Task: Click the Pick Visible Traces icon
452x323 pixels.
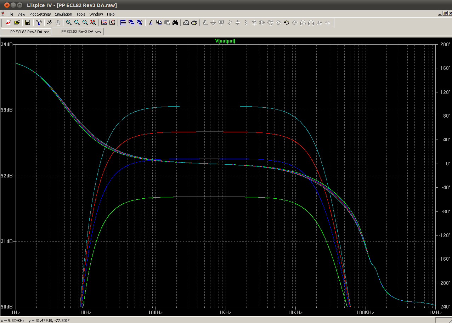Action: (x=104, y=23)
